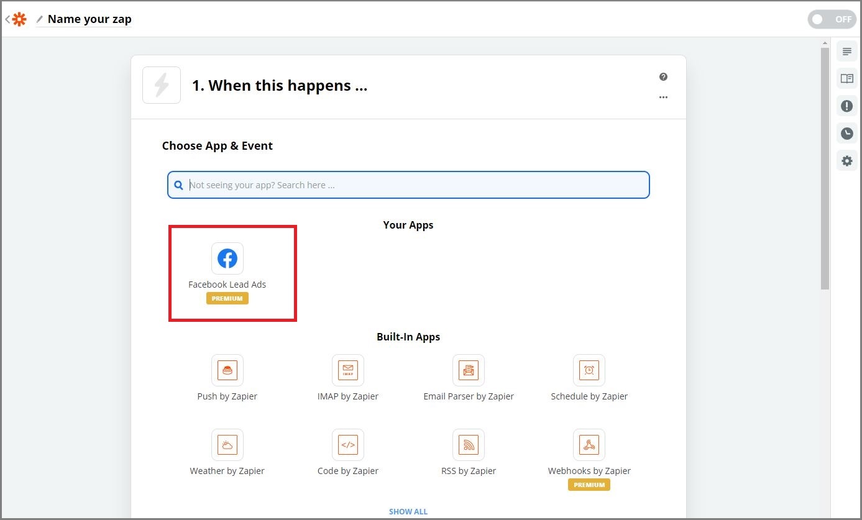Select the Facebook Lead Ads app icon
This screenshot has width=862, height=520.
coord(227,258)
